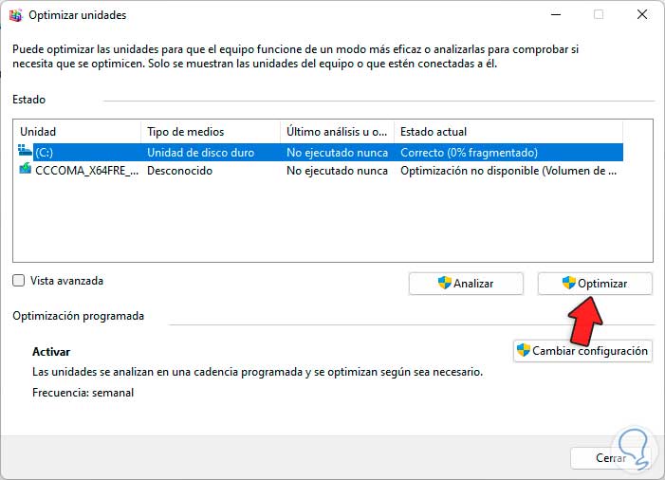Click the Cerrar button
Viewport: 665px width, 480px height.
coord(611,458)
